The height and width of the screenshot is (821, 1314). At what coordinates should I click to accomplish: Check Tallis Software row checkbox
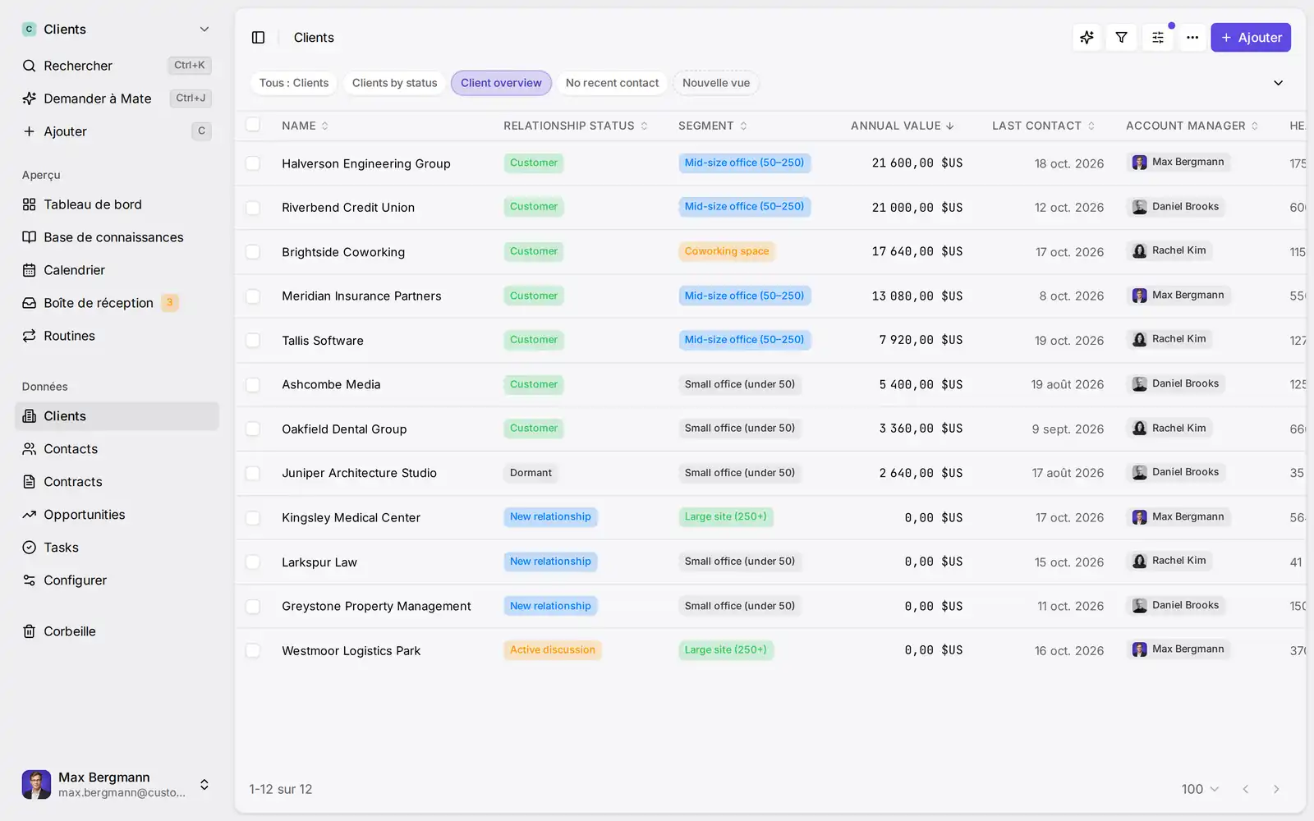point(253,341)
